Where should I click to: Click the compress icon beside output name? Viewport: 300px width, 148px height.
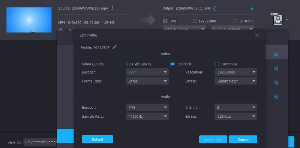[x=252, y=8]
